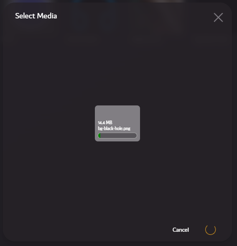Click the Select Media dialog title
Viewport: 237px width, 246px height.
coord(36,16)
